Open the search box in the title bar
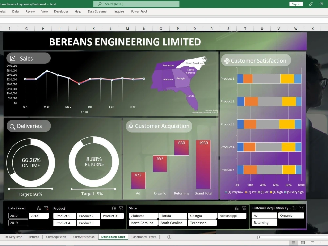The image size is (328, 246). (x=136, y=4)
